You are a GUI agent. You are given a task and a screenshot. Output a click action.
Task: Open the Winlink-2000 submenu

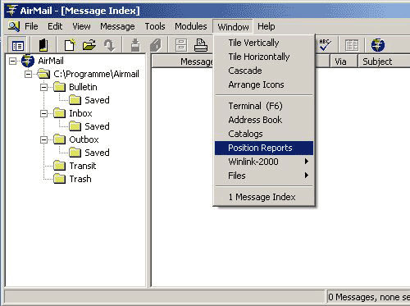(264, 162)
